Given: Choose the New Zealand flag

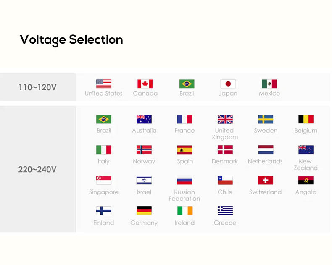Looking at the screenshot, I should 306,150.
